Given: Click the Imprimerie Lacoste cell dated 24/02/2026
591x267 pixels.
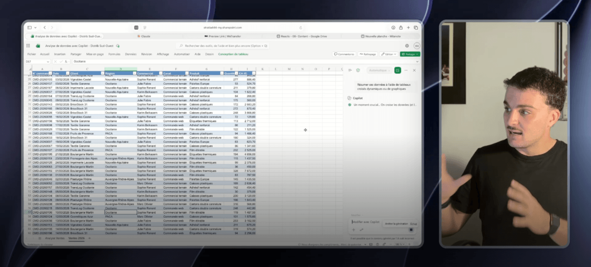Looking at the screenshot, I should (87, 162).
